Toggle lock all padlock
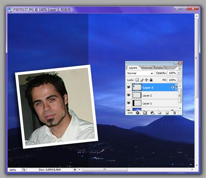 [151, 80]
